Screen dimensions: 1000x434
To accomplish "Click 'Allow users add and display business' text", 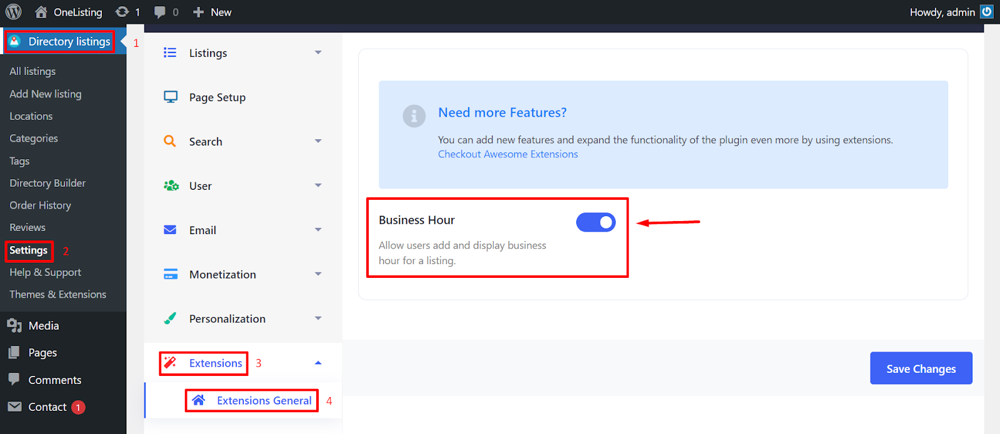I will (x=462, y=245).
